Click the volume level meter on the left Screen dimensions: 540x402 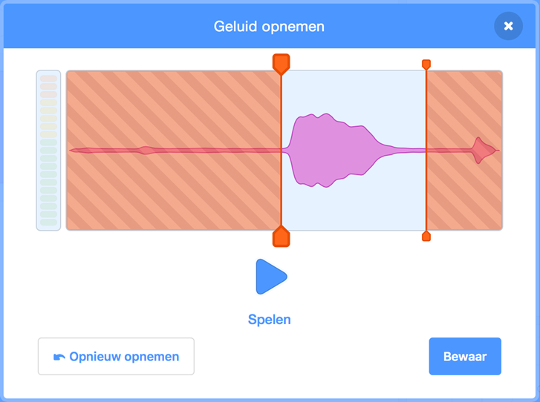click(x=48, y=151)
